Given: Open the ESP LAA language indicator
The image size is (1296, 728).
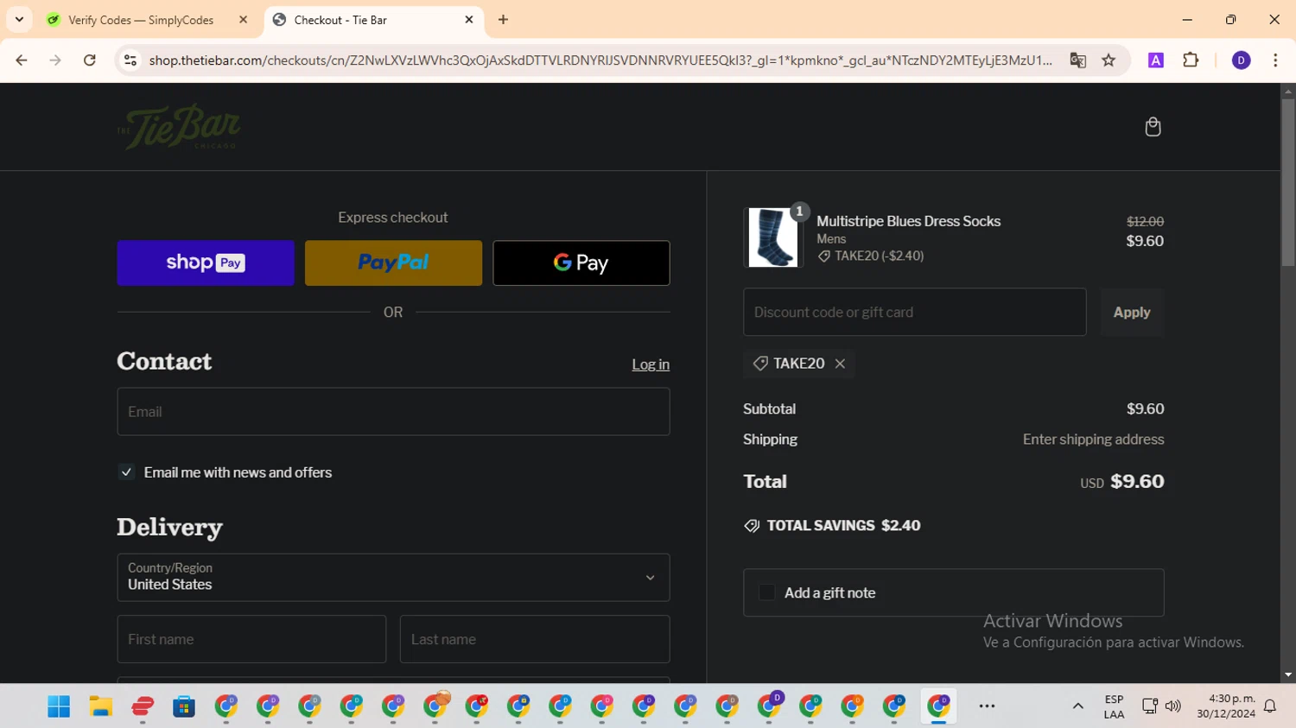Looking at the screenshot, I should (x=1114, y=706).
